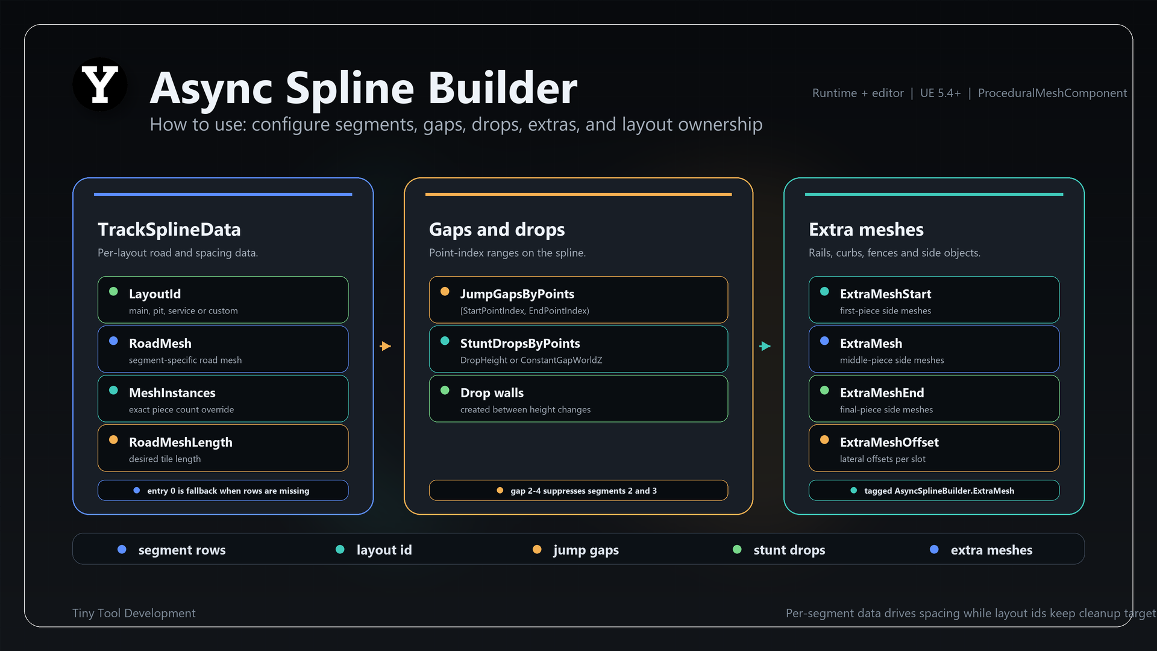Click 'exact piece count override' description
The image size is (1157, 651).
181,409
